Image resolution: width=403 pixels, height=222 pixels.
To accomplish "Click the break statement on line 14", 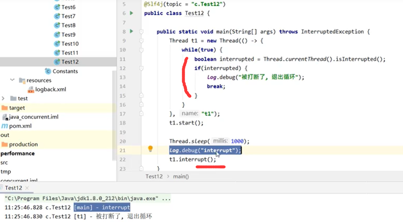I will (x=216, y=87).
